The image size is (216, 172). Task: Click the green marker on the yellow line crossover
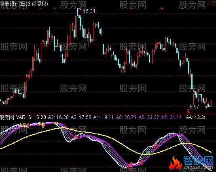point(148,153)
